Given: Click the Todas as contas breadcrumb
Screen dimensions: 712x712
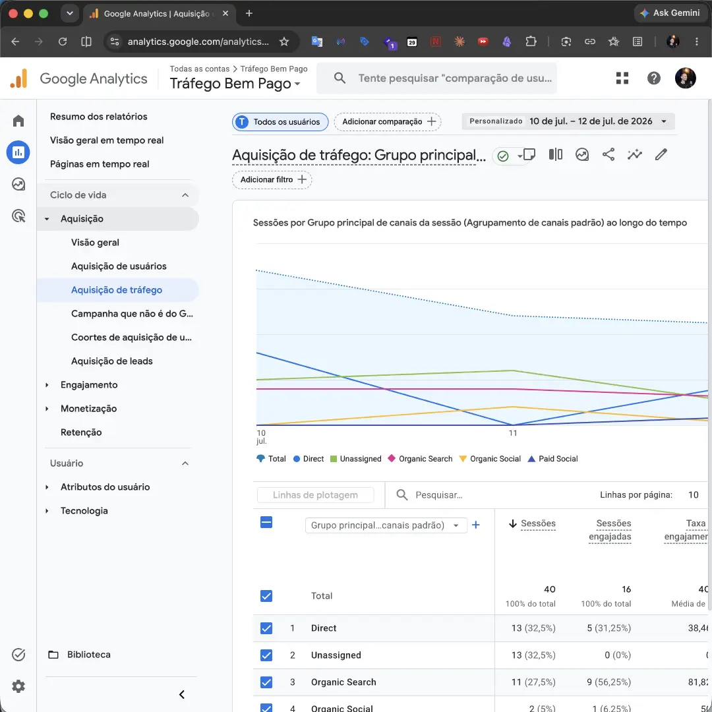Looking at the screenshot, I should [x=199, y=69].
